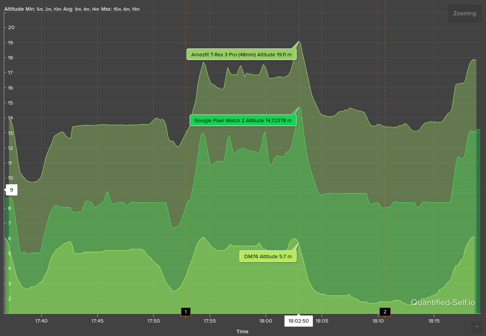
Task: Click the Amazfit T-Rex 3 Pro altitude tooltip
Action: 241,54
